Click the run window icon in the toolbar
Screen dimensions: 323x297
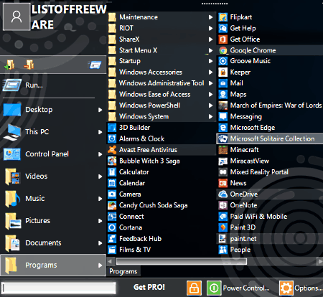(x=95, y=65)
